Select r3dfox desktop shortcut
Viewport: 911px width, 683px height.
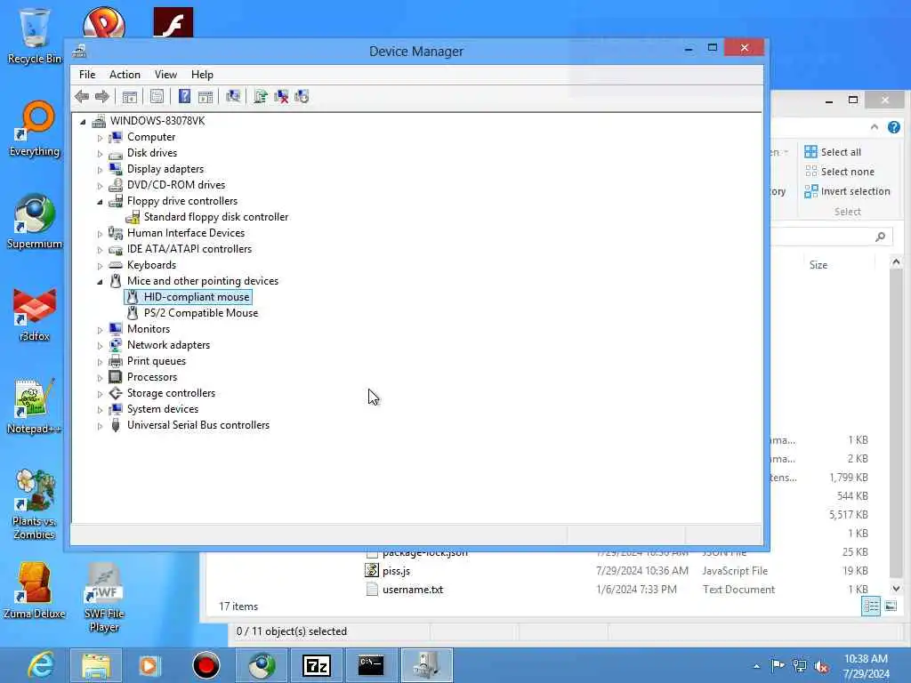tap(35, 314)
